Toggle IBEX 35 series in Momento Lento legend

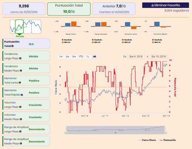[126, 42]
